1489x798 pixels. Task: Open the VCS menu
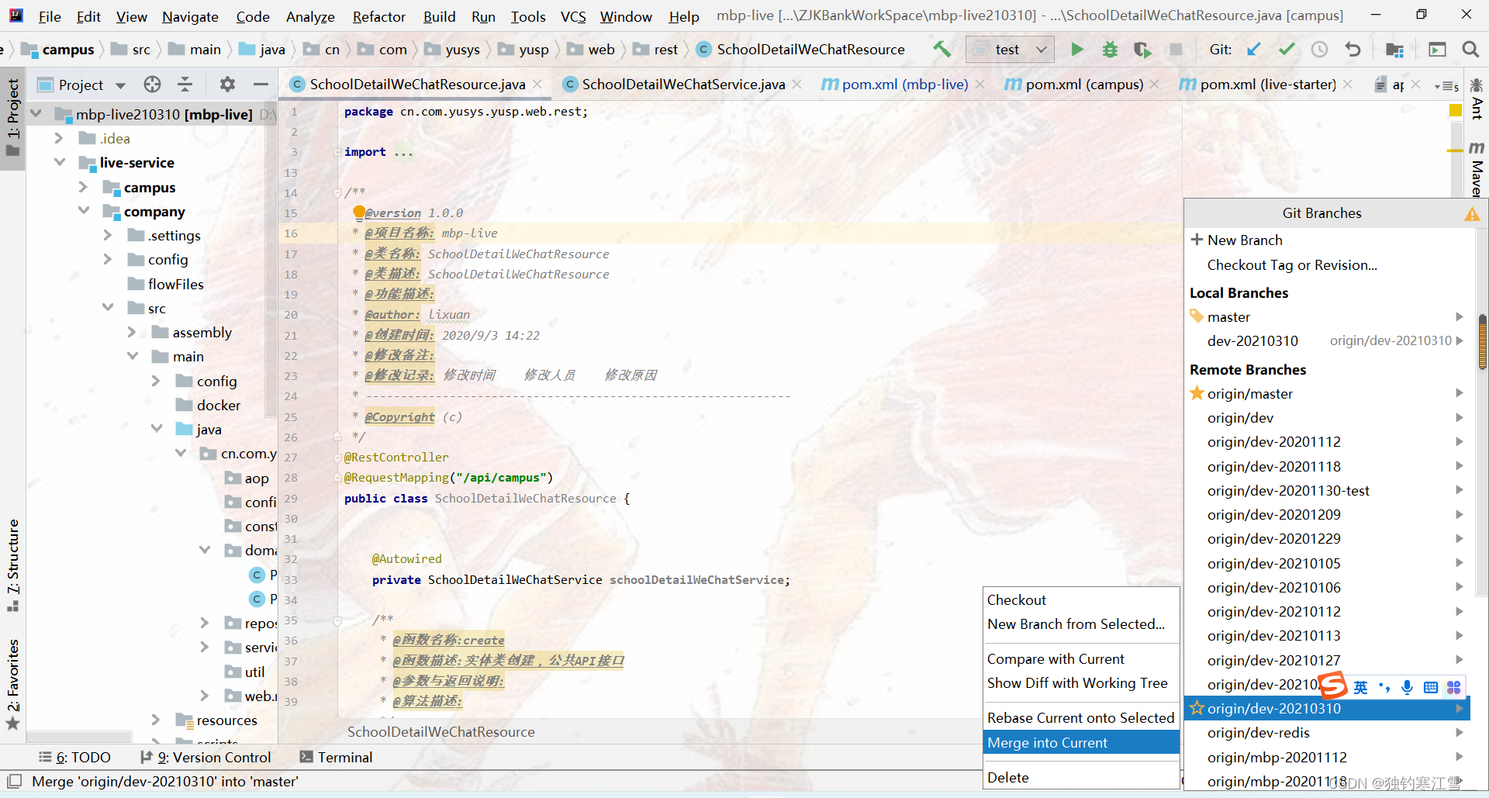(573, 16)
